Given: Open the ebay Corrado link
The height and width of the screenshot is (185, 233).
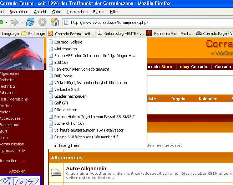Looking at the screenshot, I should pyautogui.click(x=193, y=67).
